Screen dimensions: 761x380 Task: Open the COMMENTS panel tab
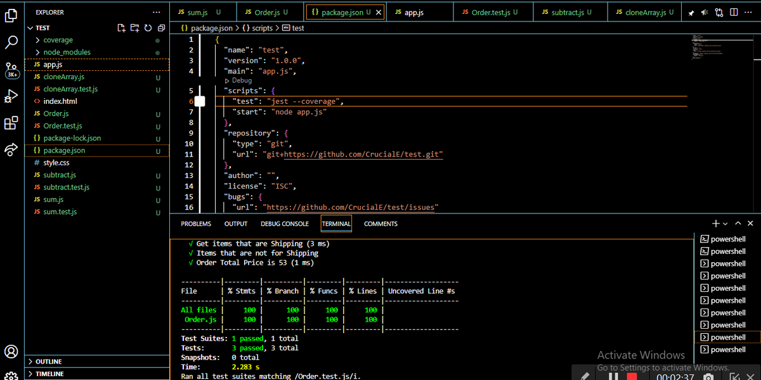(x=380, y=224)
